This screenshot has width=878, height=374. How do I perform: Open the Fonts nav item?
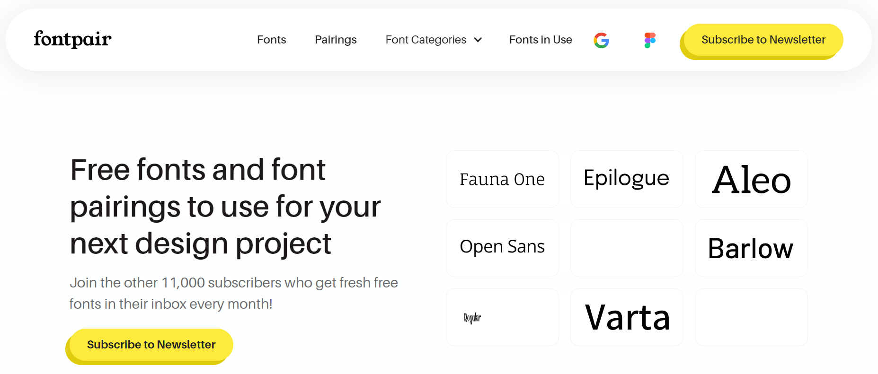271,40
